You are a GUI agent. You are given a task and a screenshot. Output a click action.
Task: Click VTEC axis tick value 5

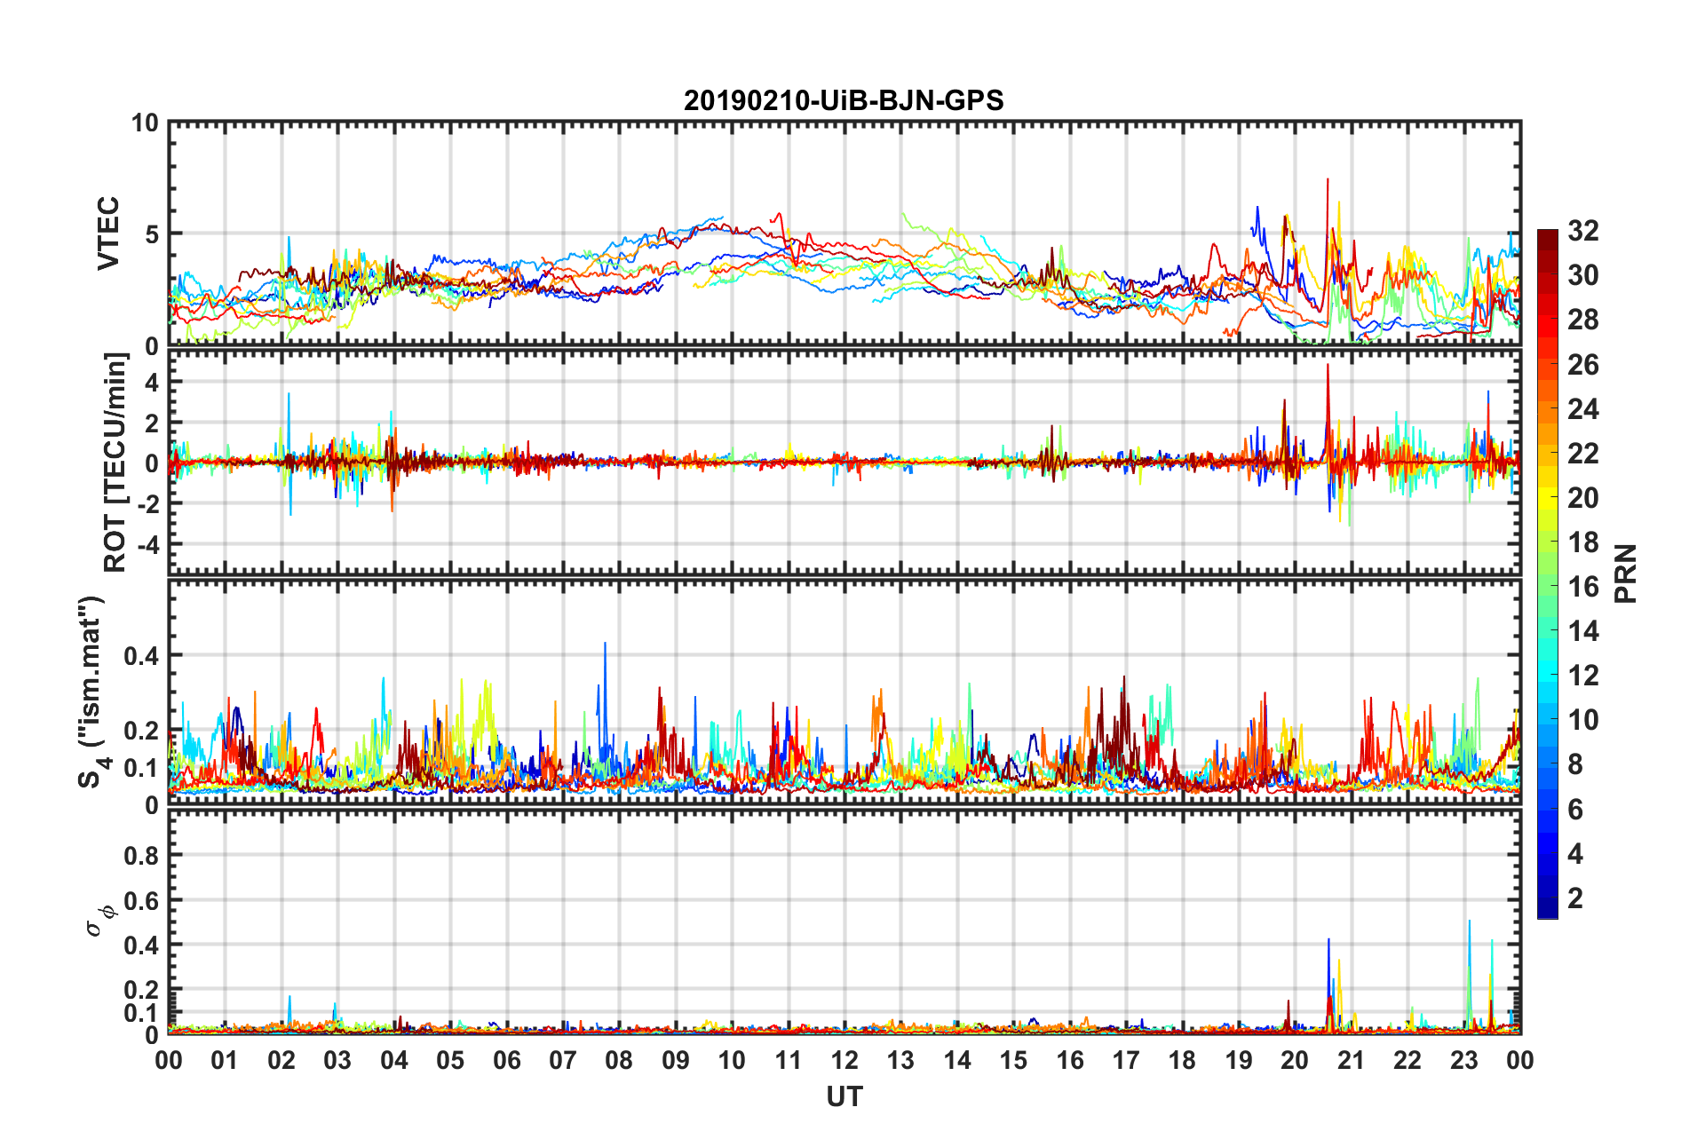pos(152,234)
